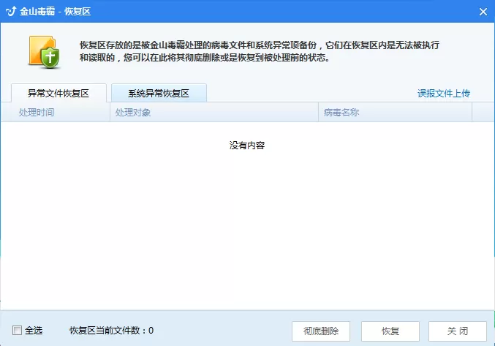
Task: Sort by 病毒名称 column header
Action: click(395, 113)
